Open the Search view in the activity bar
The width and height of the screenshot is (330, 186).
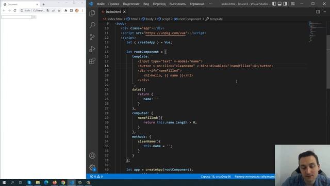(x=92, y=25)
